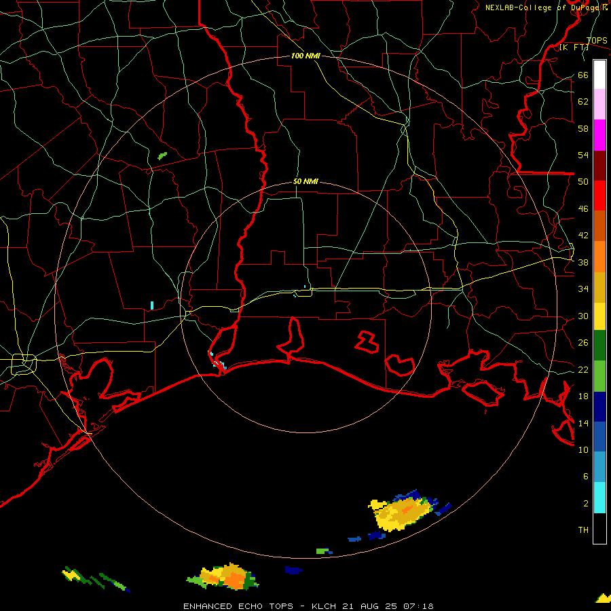The width and height of the screenshot is (611, 611).
Task: Click the white swatch in the tops legend
Action: [x=599, y=75]
